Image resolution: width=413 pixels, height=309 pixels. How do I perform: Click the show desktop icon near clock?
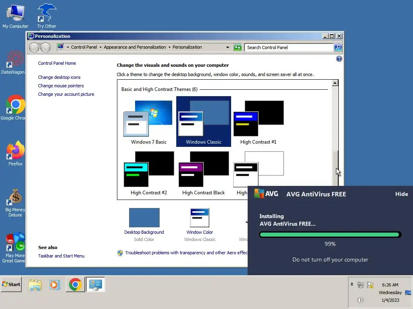pyautogui.click(x=408, y=293)
